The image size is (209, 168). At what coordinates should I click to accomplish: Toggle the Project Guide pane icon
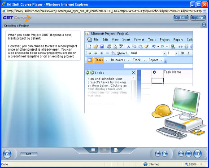click(90, 60)
